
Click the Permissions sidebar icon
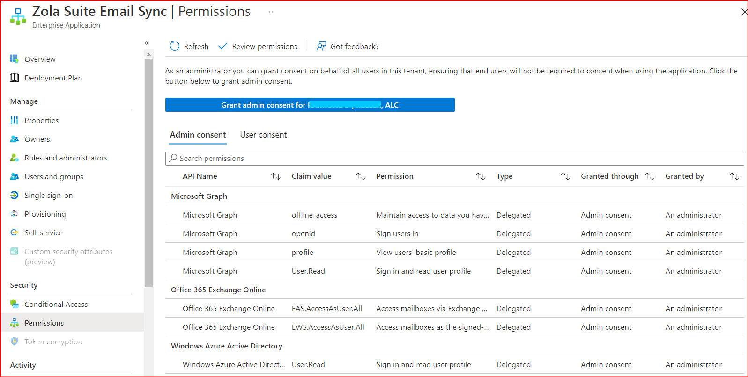click(14, 323)
